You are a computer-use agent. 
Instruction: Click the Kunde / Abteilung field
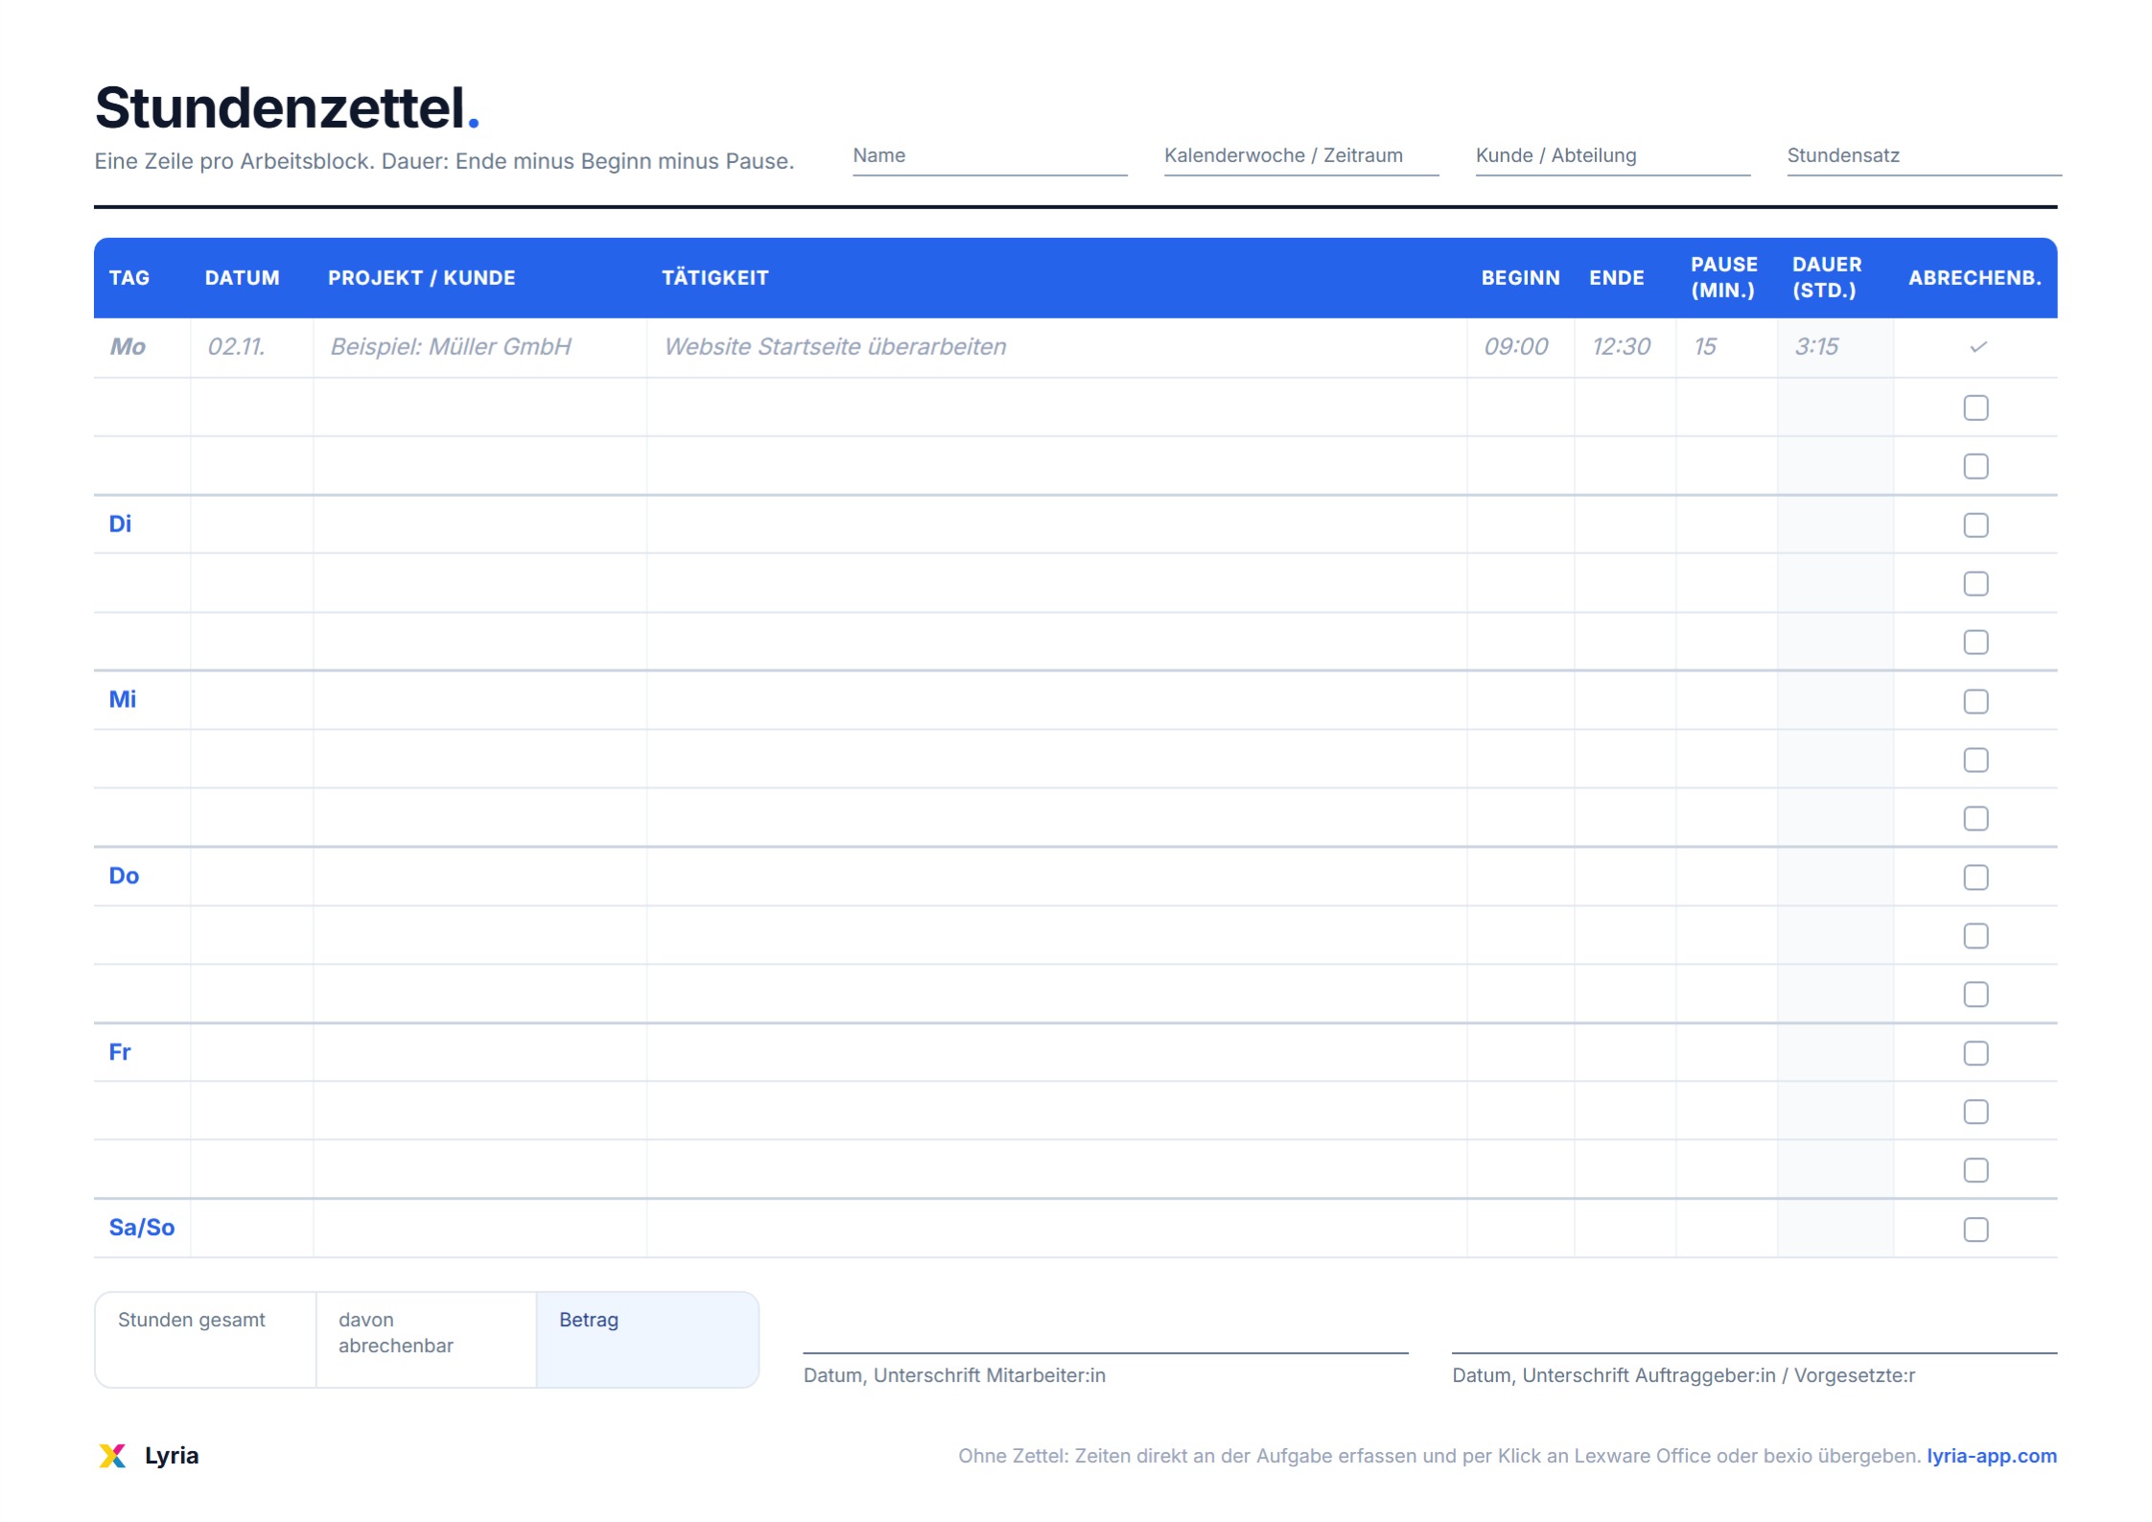1613,159
